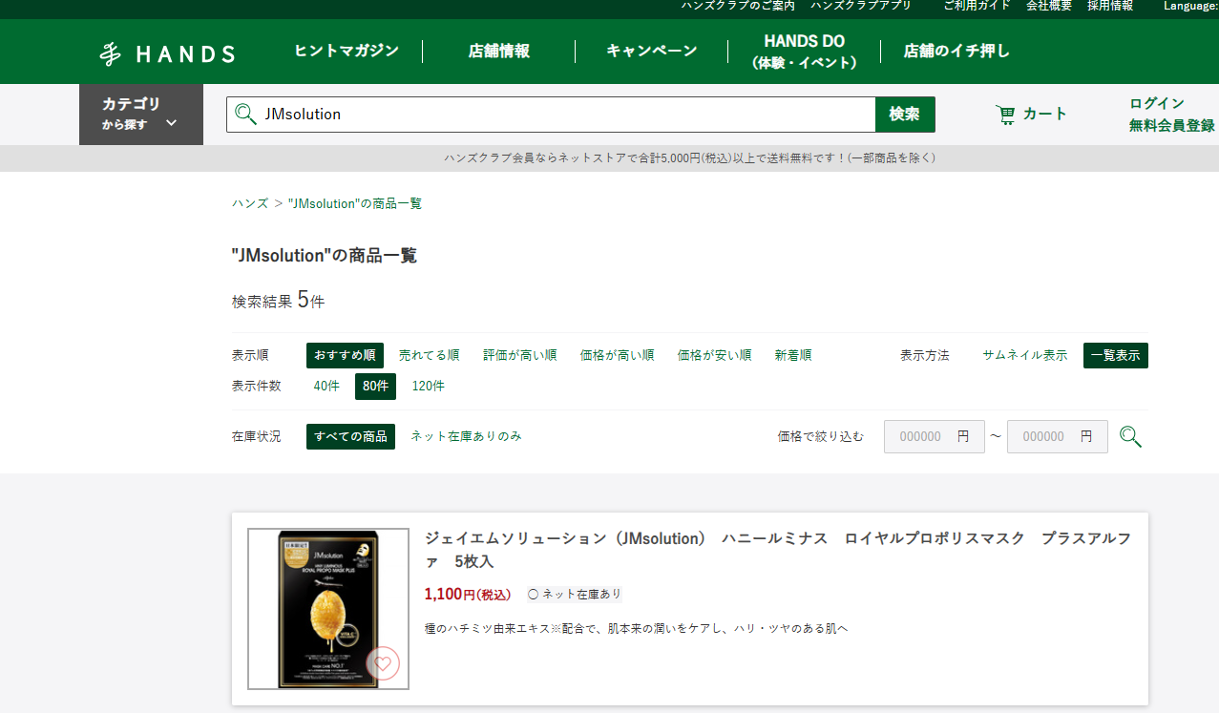Show 40件 per page

point(326,387)
